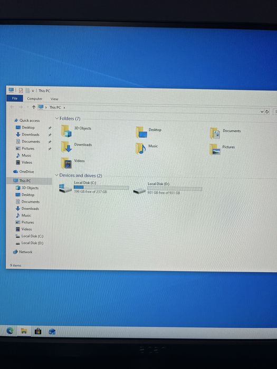Viewport: 277px width, 369px height.
Task: Click pin icon beside Pictures in Quick access
Action: coord(50,149)
